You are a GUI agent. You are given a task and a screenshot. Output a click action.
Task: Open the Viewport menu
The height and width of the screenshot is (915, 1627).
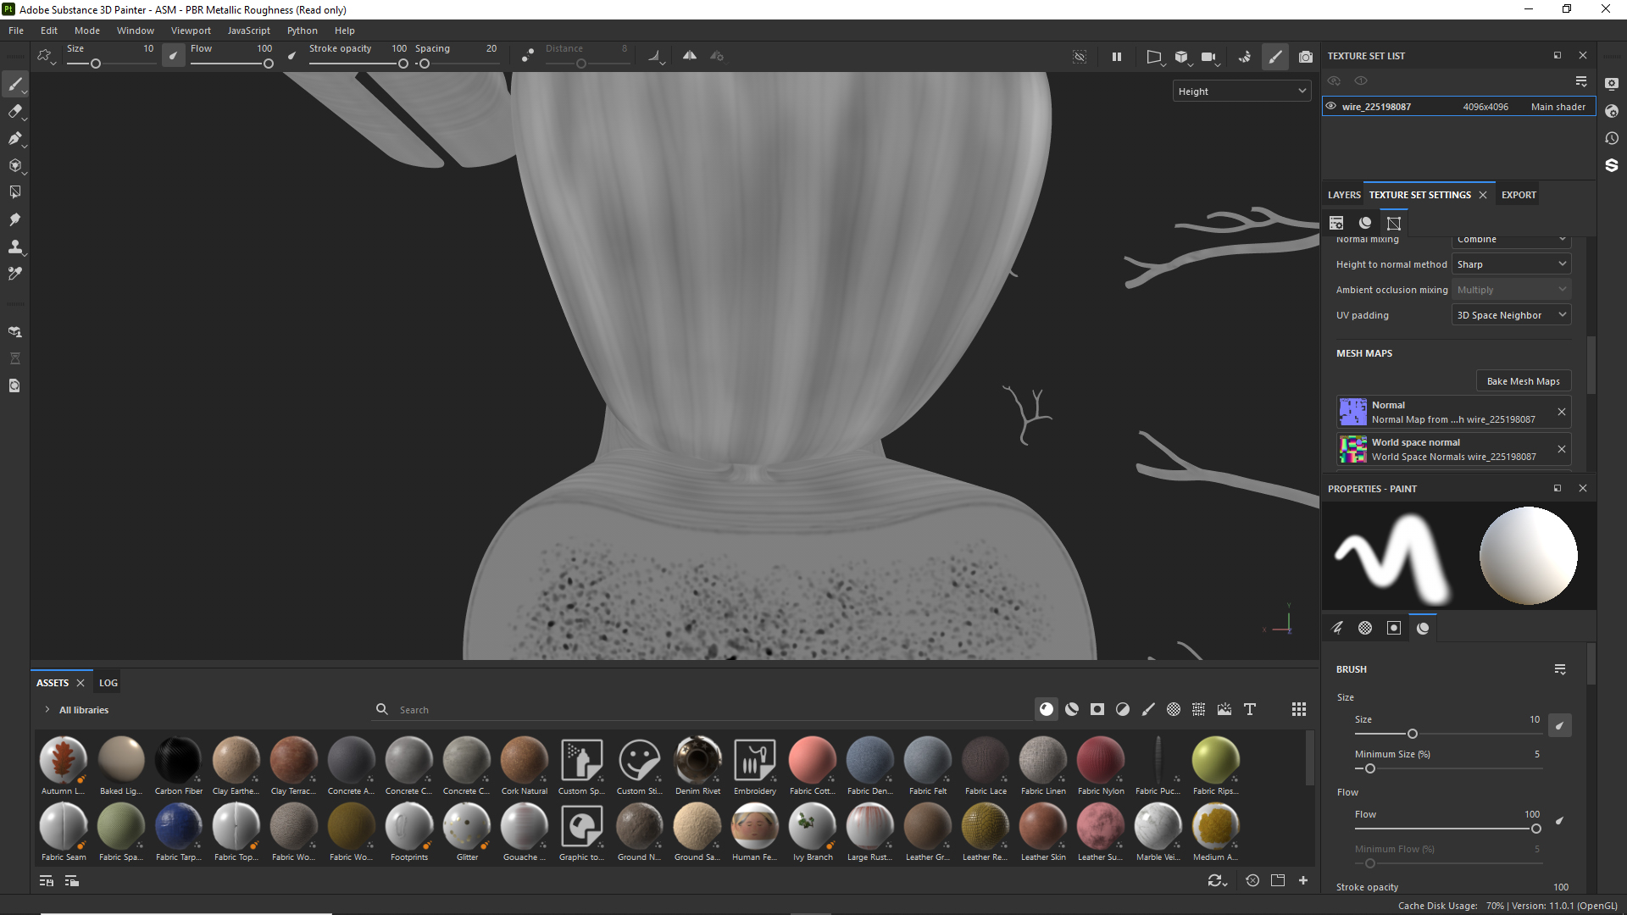pyautogui.click(x=191, y=30)
